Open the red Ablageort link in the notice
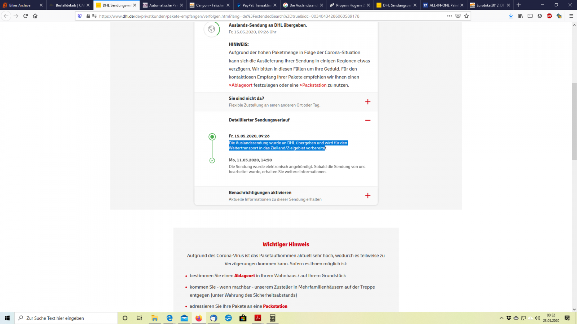 (x=242, y=85)
